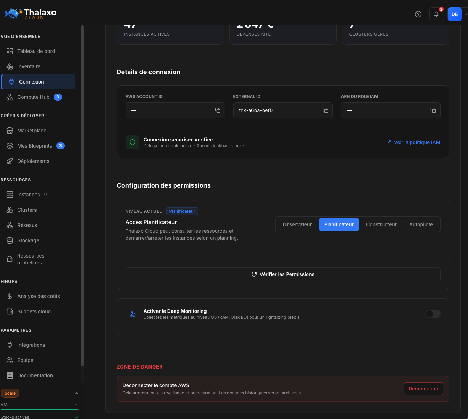Click the External ID field thx-a6ba-bef0
The height and width of the screenshot is (419, 468).
[283, 110]
